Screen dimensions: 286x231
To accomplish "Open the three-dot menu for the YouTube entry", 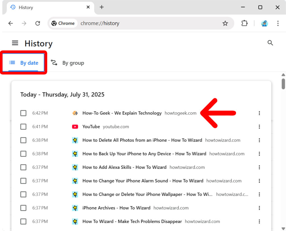I will (x=259, y=126).
